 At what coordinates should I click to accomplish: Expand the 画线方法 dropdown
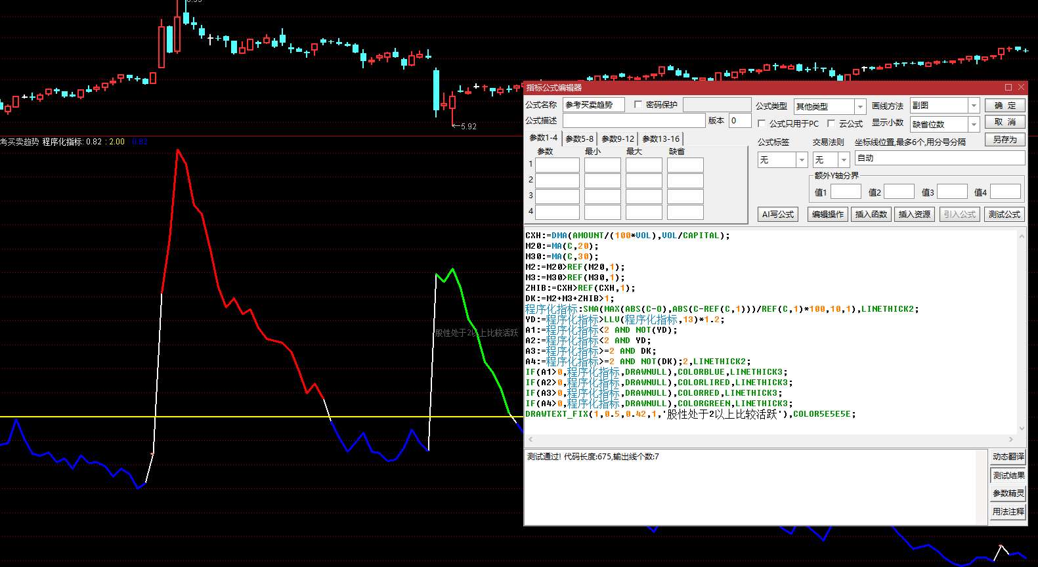[x=974, y=106]
